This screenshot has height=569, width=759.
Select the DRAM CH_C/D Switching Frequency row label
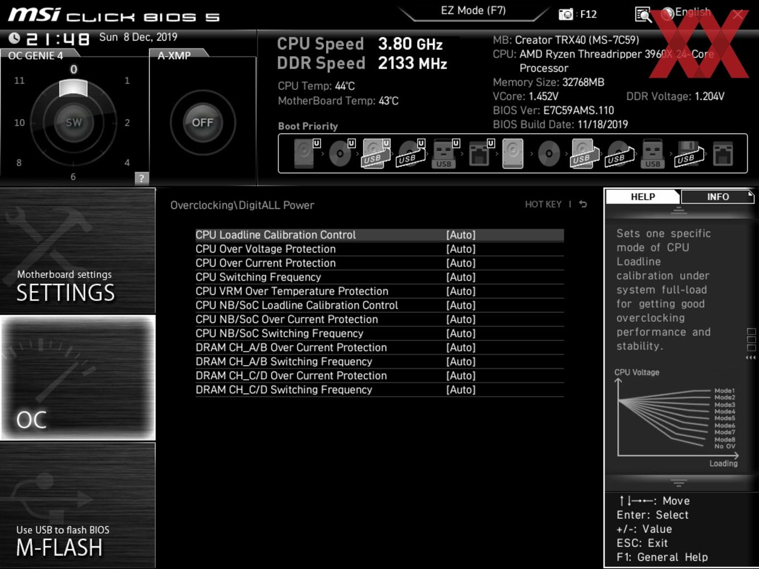pos(284,390)
